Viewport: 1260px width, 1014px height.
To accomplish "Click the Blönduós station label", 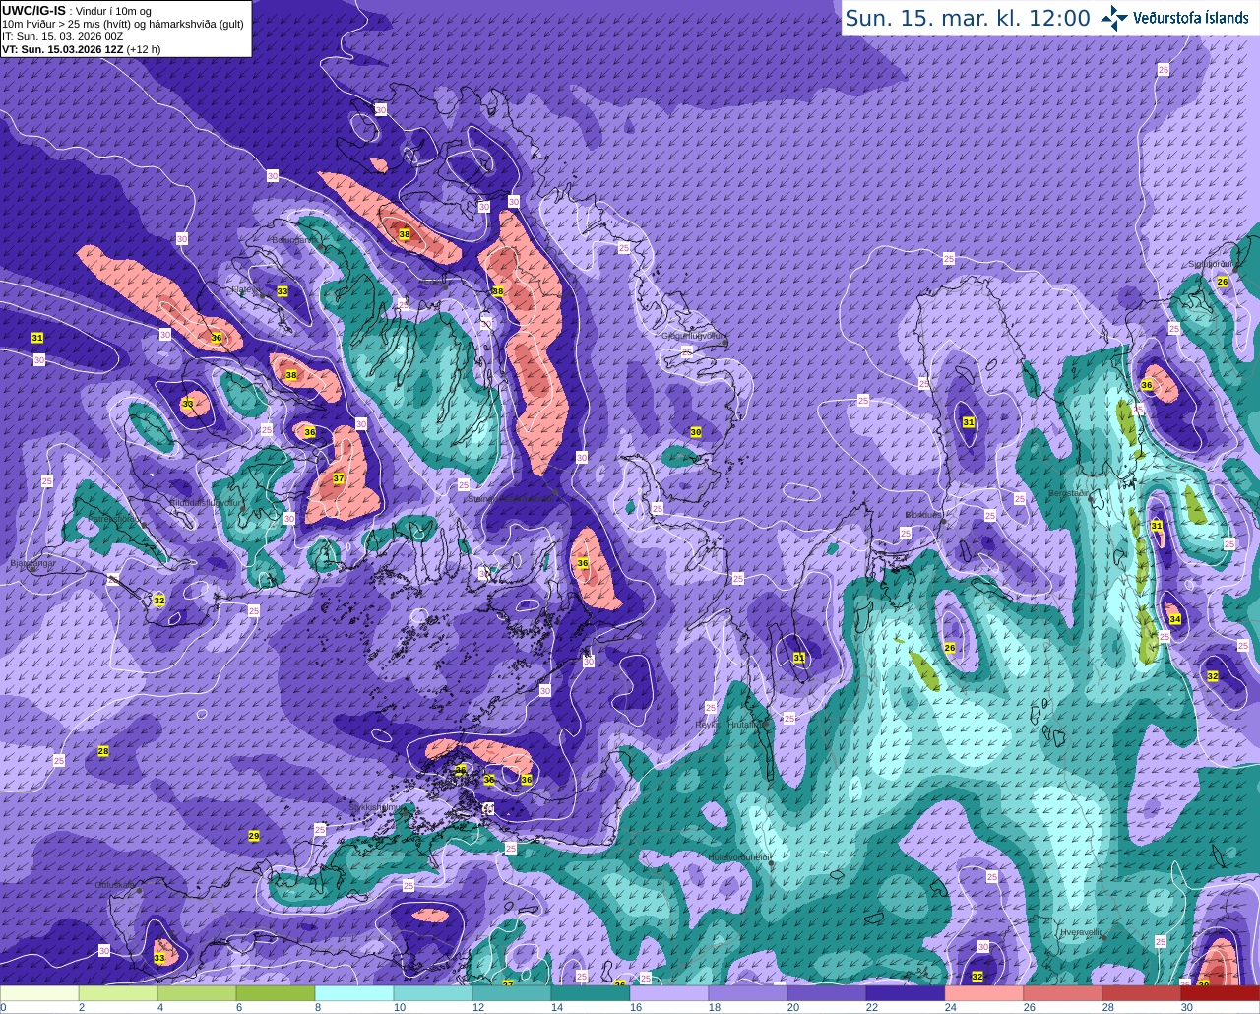I will pos(923,514).
